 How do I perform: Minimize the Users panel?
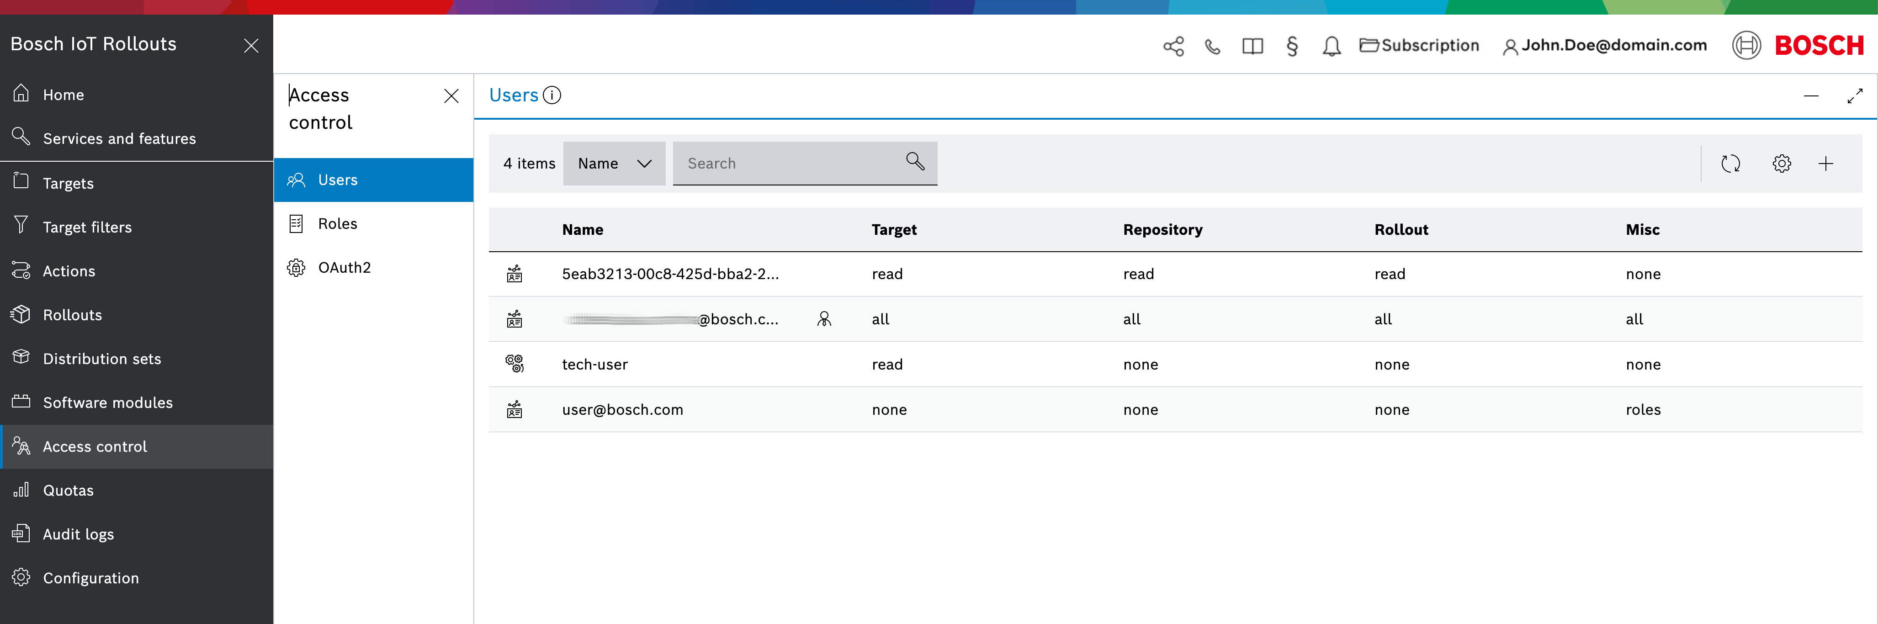click(1812, 96)
